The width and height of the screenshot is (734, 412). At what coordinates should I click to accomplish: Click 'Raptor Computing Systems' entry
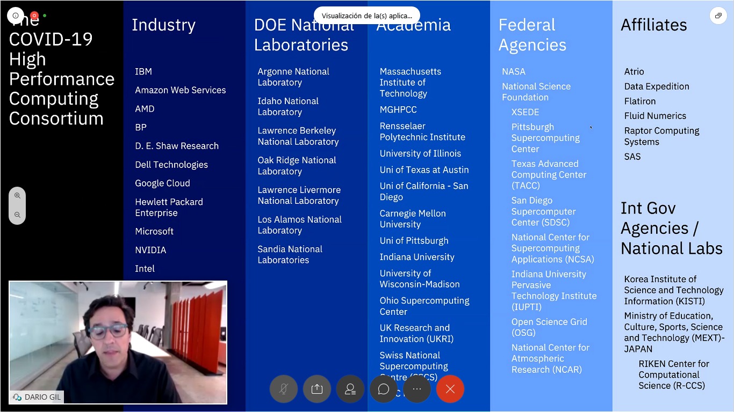tap(661, 136)
